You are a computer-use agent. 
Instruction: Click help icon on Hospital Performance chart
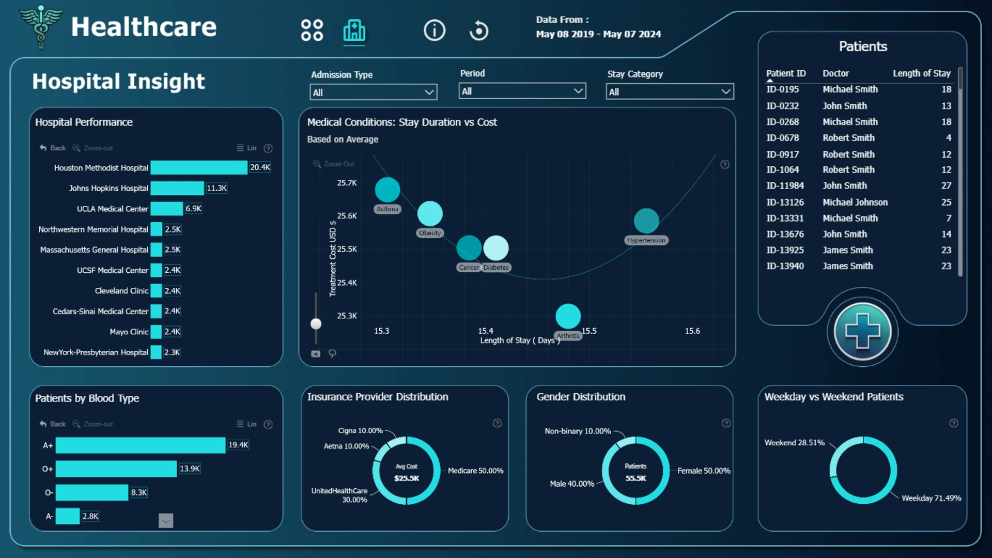point(268,148)
